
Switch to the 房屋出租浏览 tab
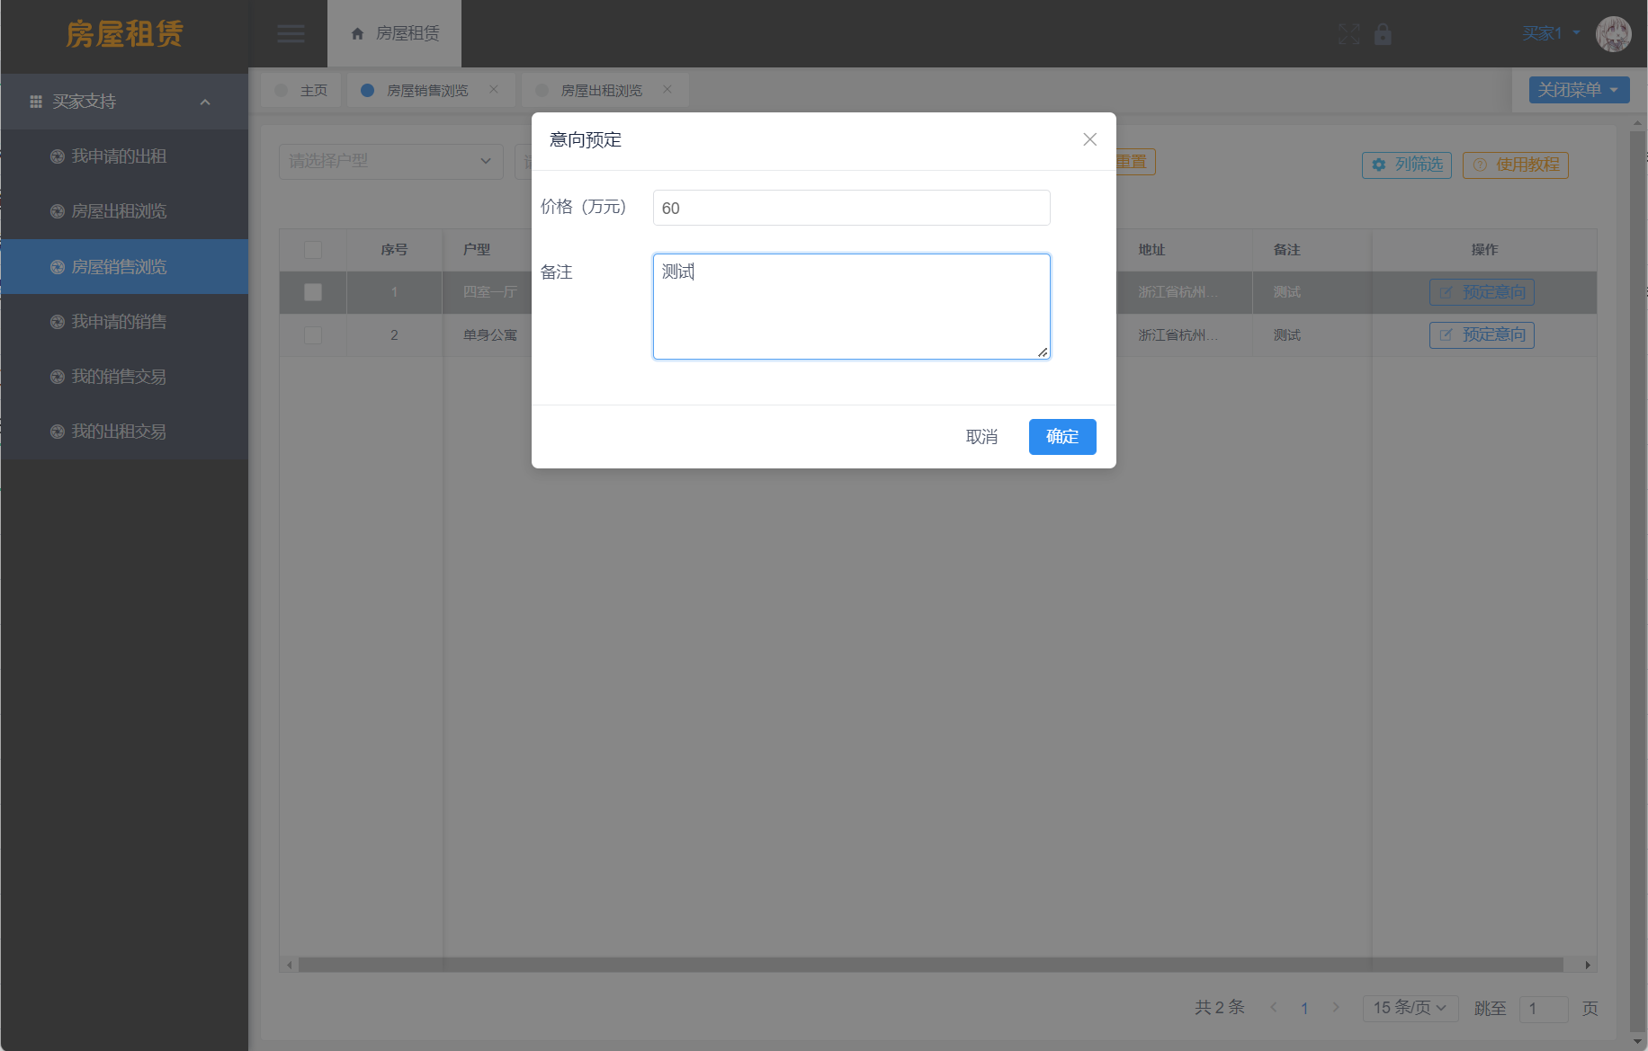tap(603, 90)
